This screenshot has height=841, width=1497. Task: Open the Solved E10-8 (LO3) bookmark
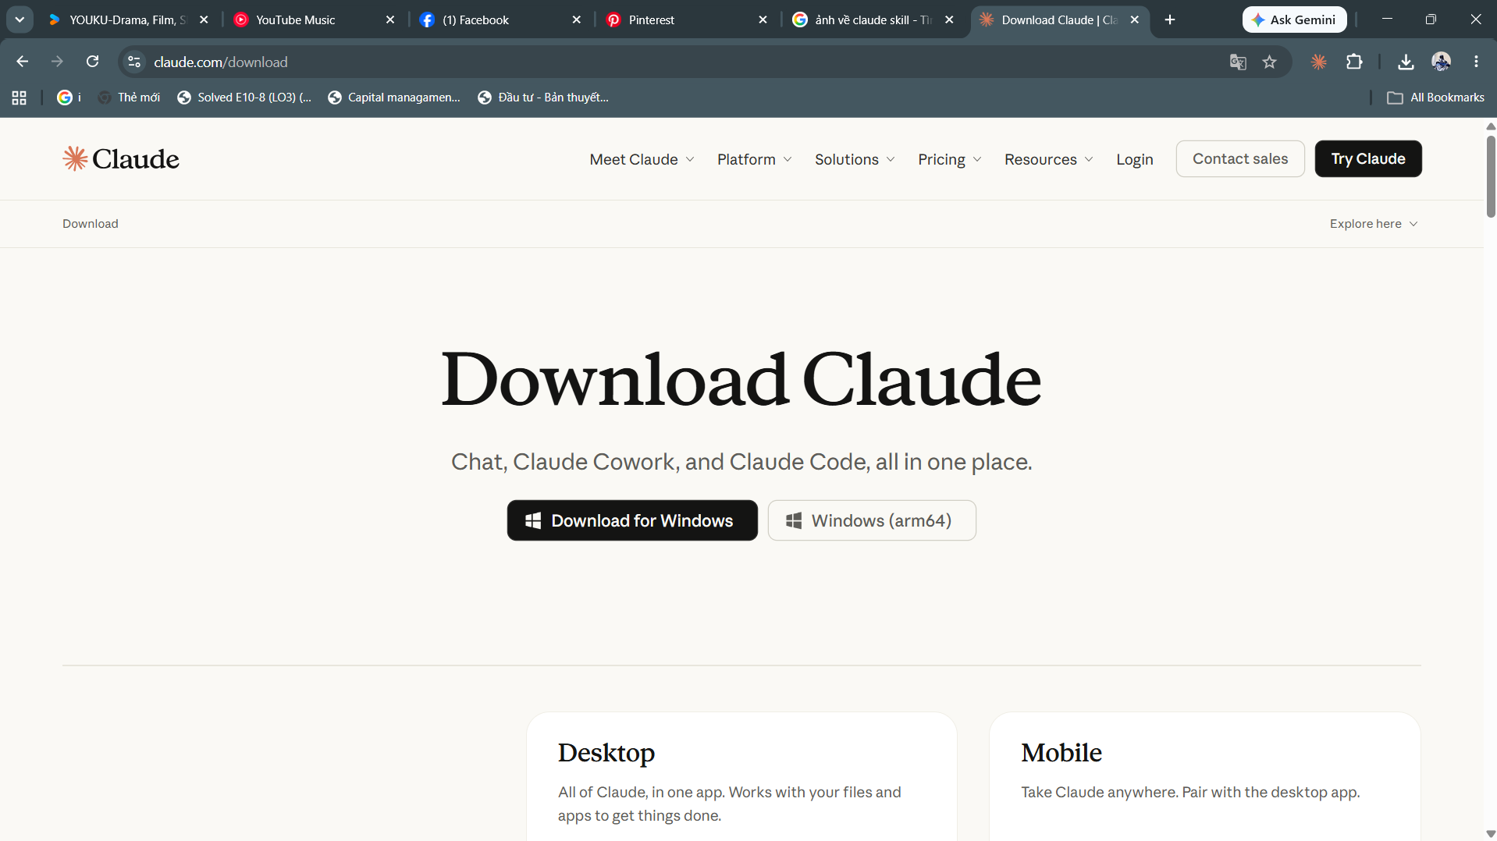click(244, 98)
